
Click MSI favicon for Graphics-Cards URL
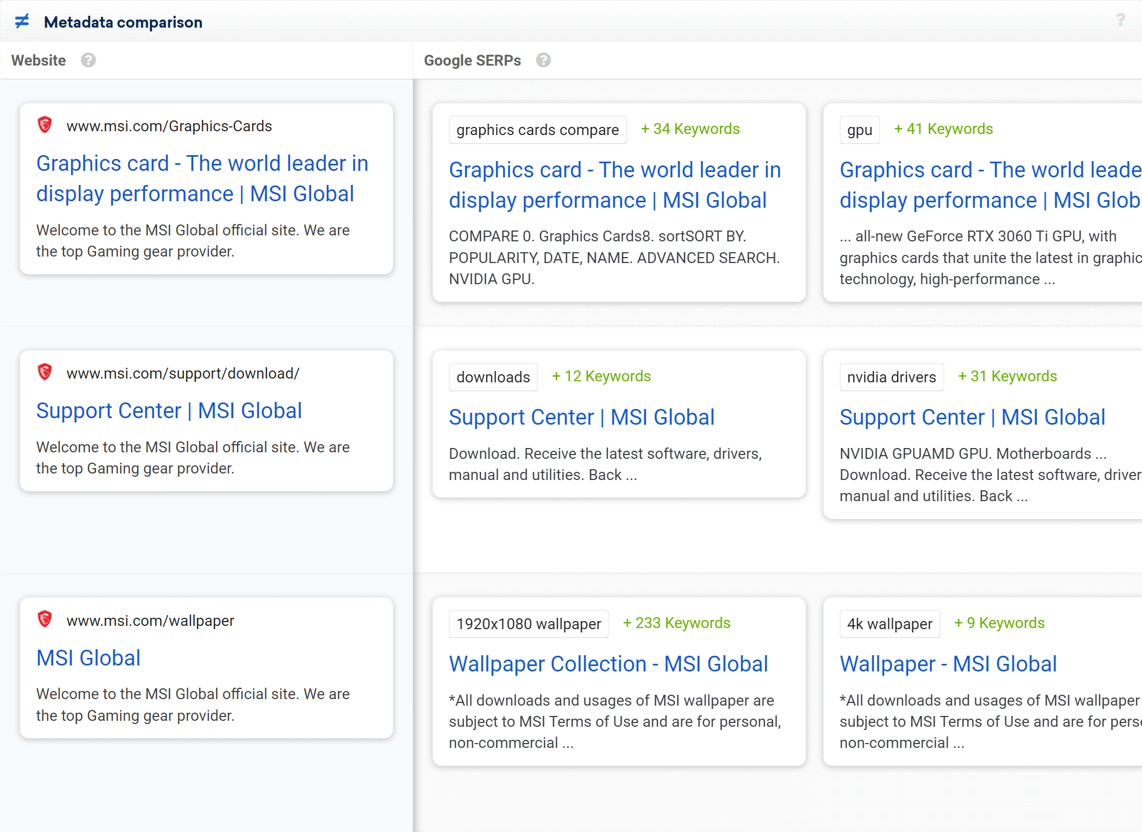point(45,125)
